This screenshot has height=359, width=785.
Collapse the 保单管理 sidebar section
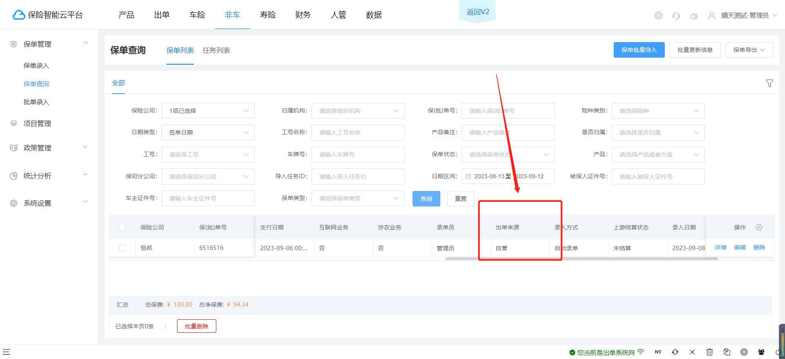pyautogui.click(x=85, y=43)
